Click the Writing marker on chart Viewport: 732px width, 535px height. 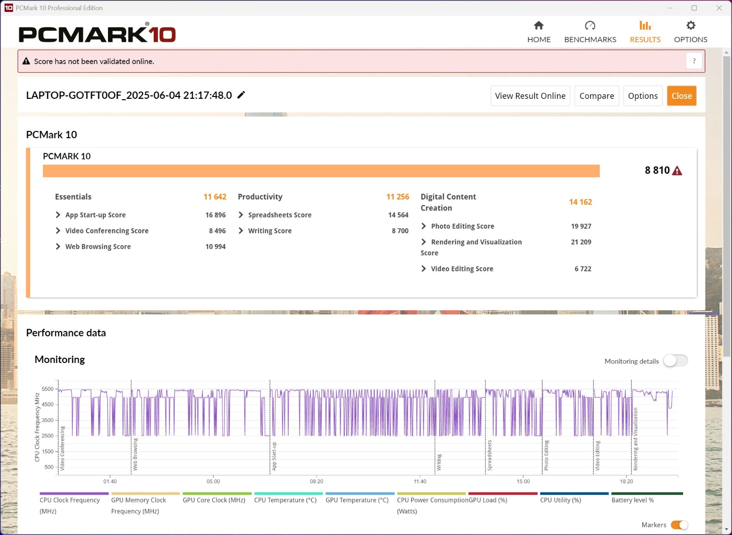click(439, 462)
